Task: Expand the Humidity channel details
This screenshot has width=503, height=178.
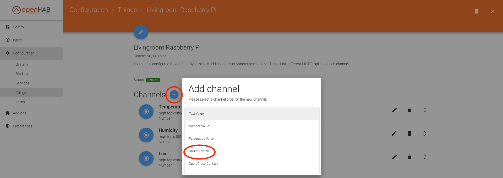Action: (424, 133)
